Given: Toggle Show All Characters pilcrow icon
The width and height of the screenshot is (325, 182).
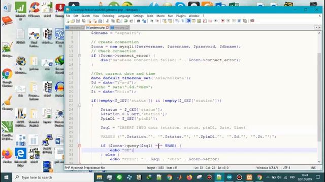Looking at the screenshot, I should tap(183, 21).
